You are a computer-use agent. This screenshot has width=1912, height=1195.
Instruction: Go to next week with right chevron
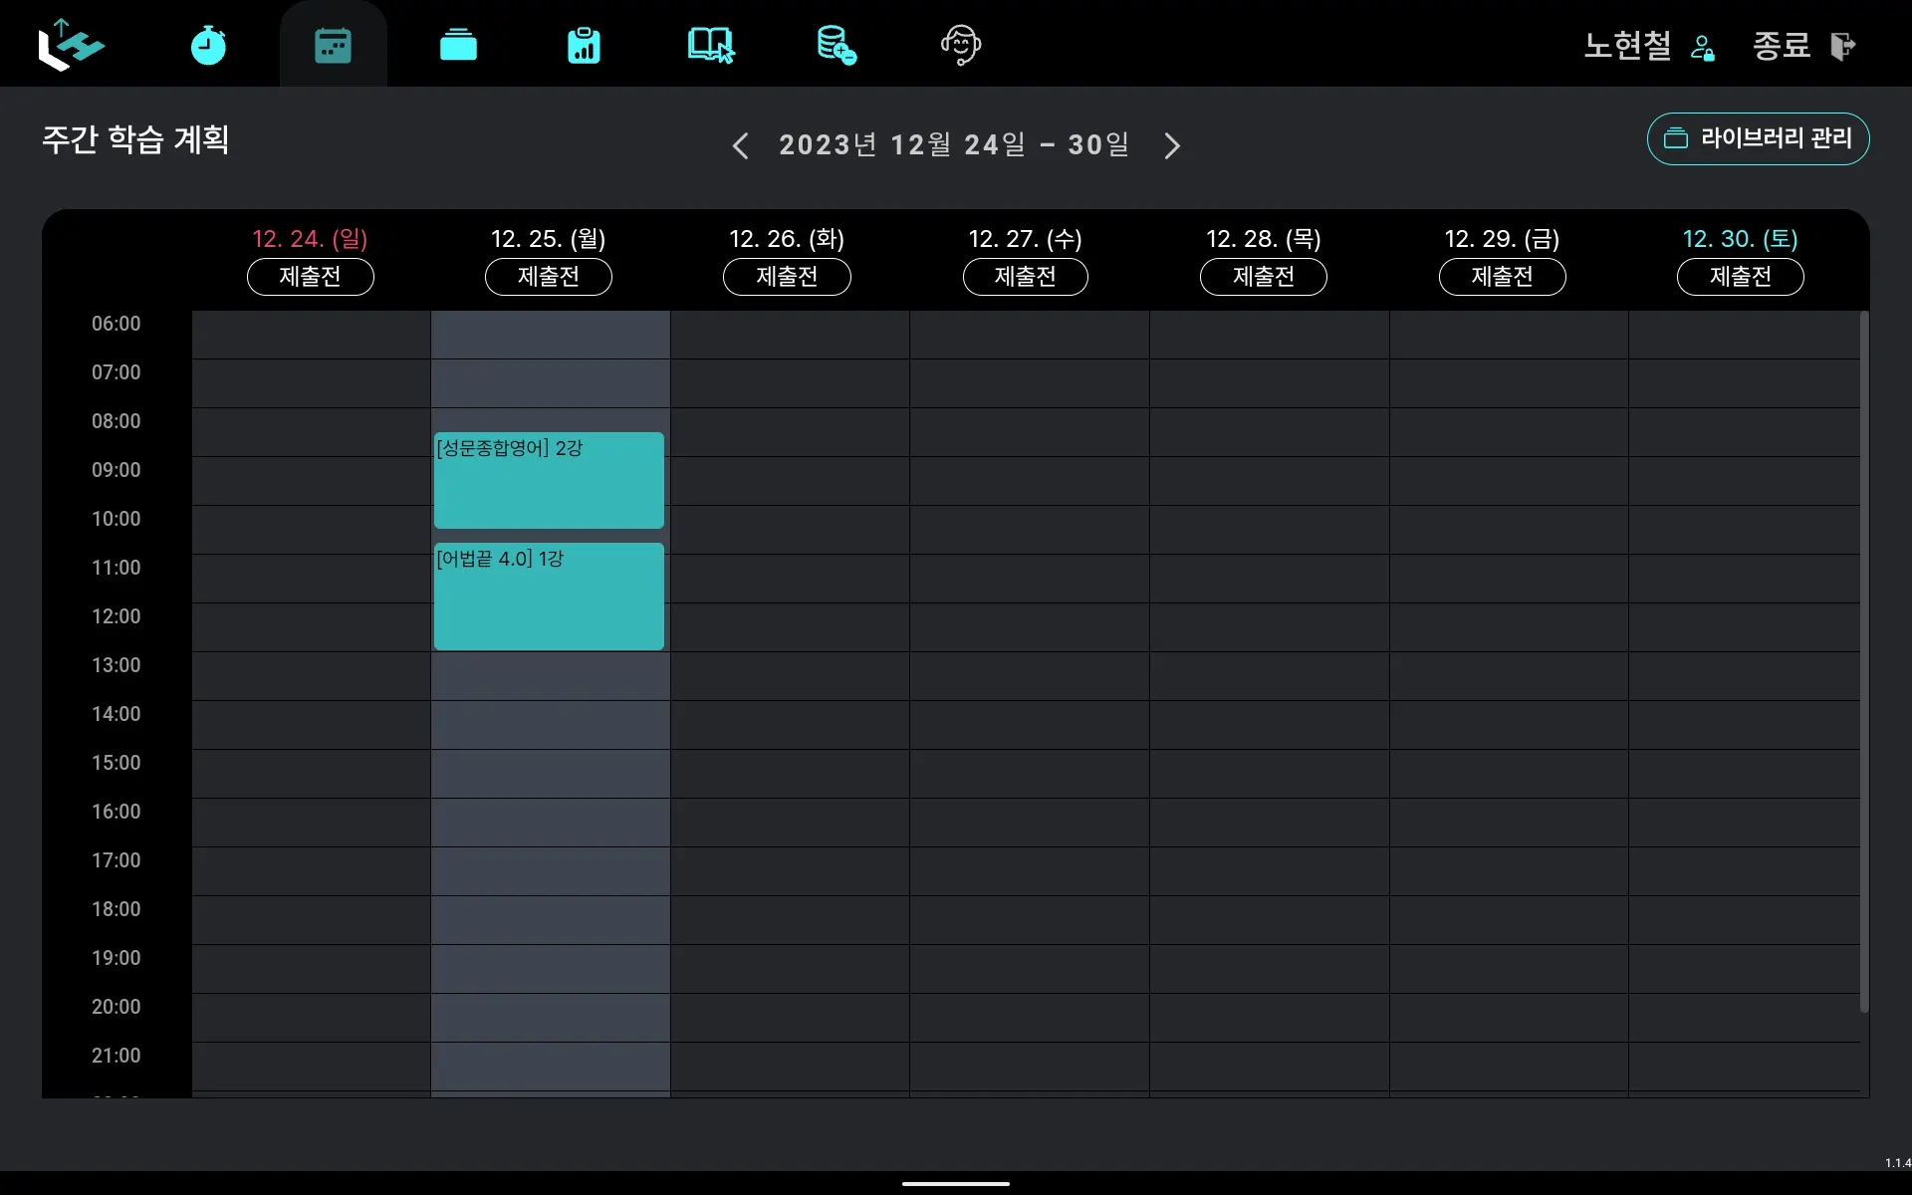click(x=1172, y=145)
